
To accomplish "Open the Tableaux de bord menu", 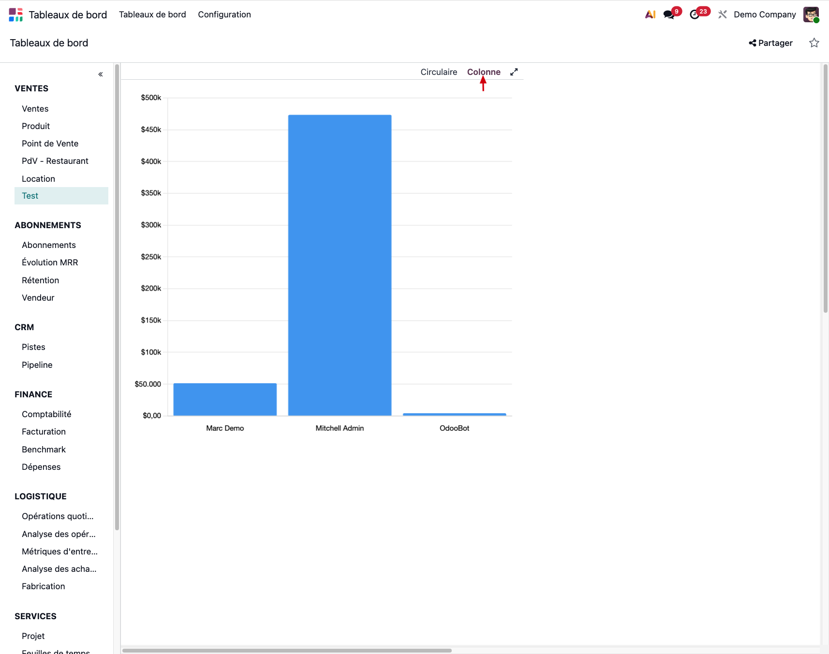I will 152,15.
